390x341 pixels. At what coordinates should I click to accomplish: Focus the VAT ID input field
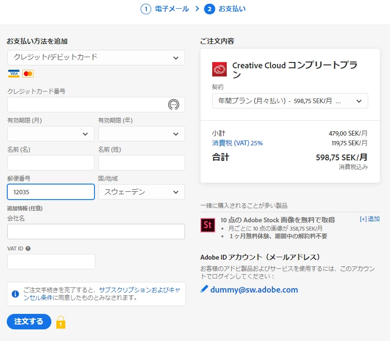click(x=51, y=262)
